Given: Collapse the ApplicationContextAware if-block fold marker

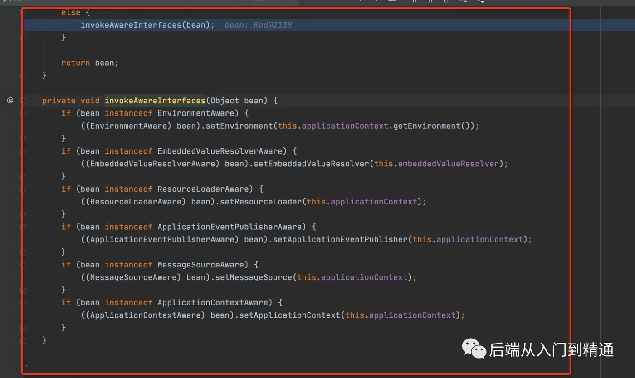Looking at the screenshot, I should [23, 302].
